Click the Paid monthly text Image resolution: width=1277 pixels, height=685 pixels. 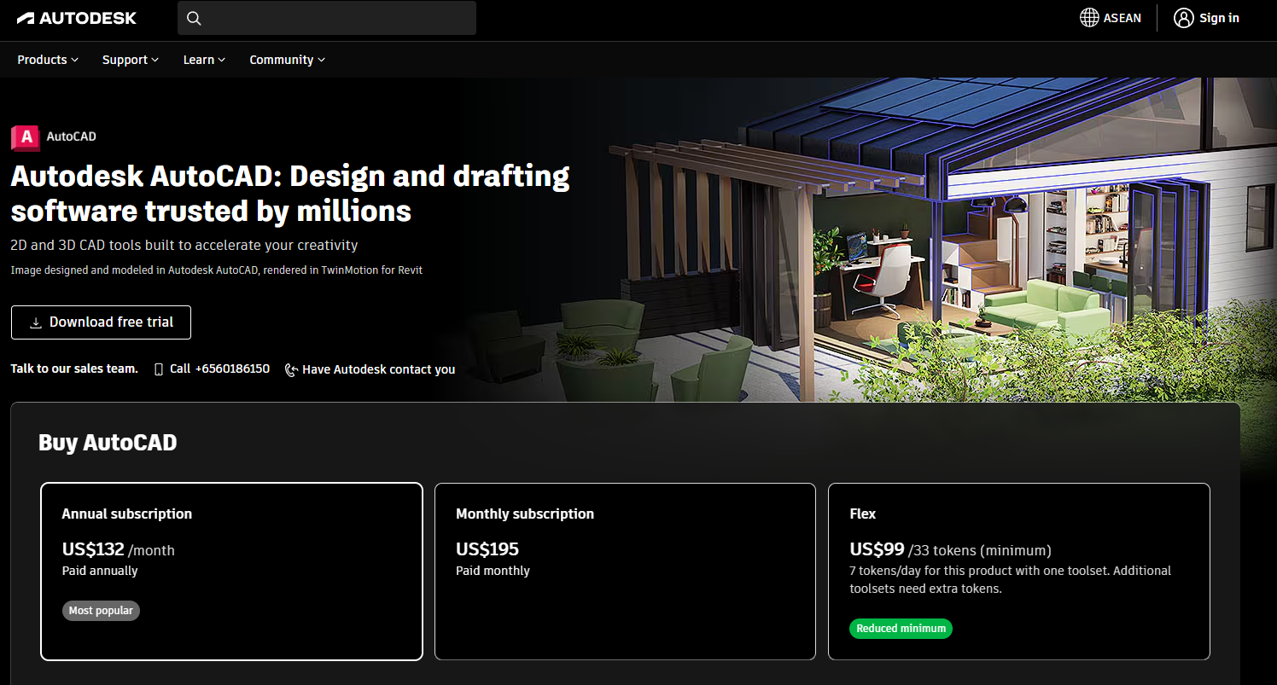493,571
